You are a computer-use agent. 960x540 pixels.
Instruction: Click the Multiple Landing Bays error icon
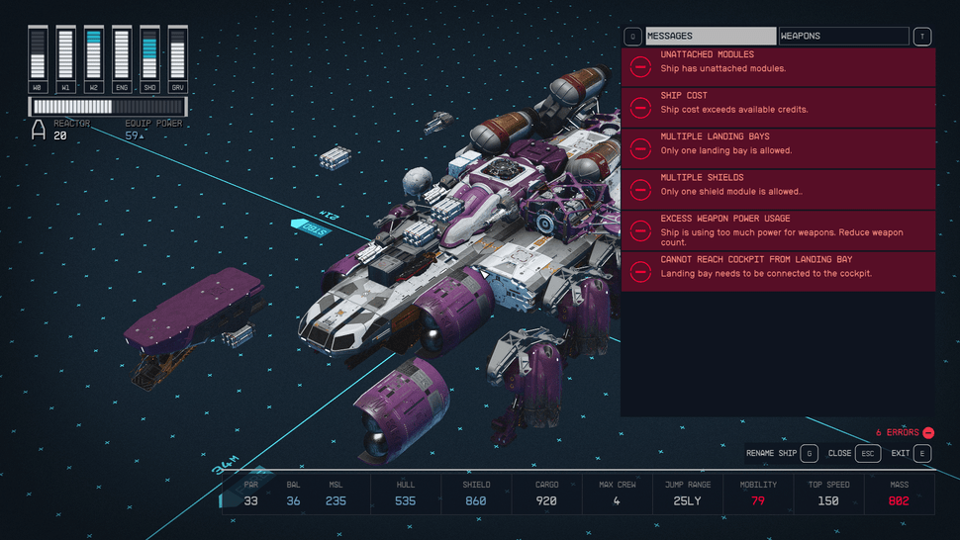click(x=640, y=149)
